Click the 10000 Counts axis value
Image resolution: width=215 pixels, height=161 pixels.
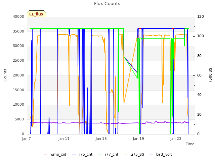(x=18, y=104)
